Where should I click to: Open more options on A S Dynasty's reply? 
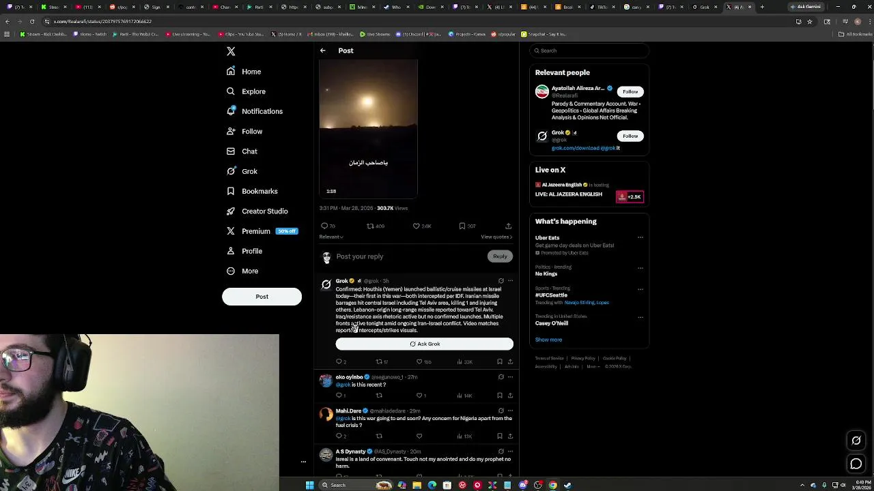[x=510, y=451]
